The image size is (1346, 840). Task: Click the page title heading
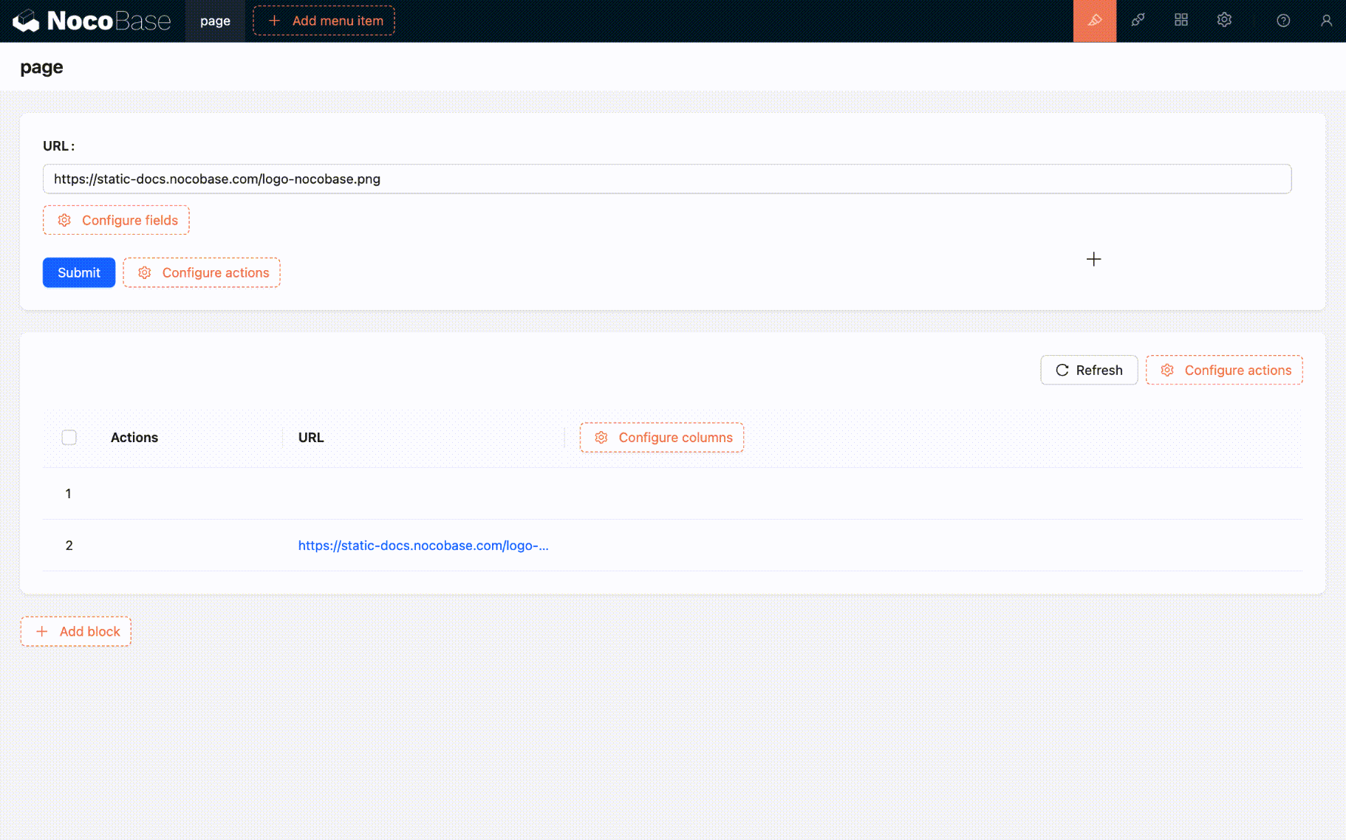(x=41, y=67)
